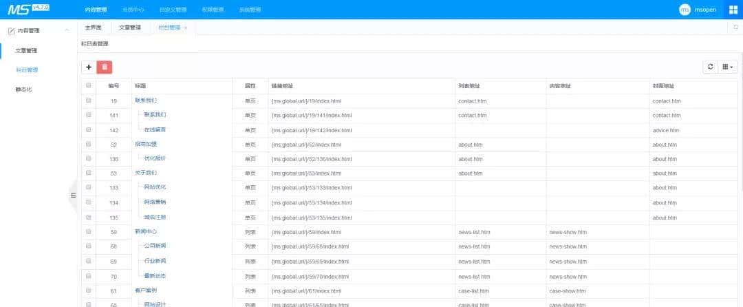
Task: Open 最新动态 column title
Action: click(155, 276)
